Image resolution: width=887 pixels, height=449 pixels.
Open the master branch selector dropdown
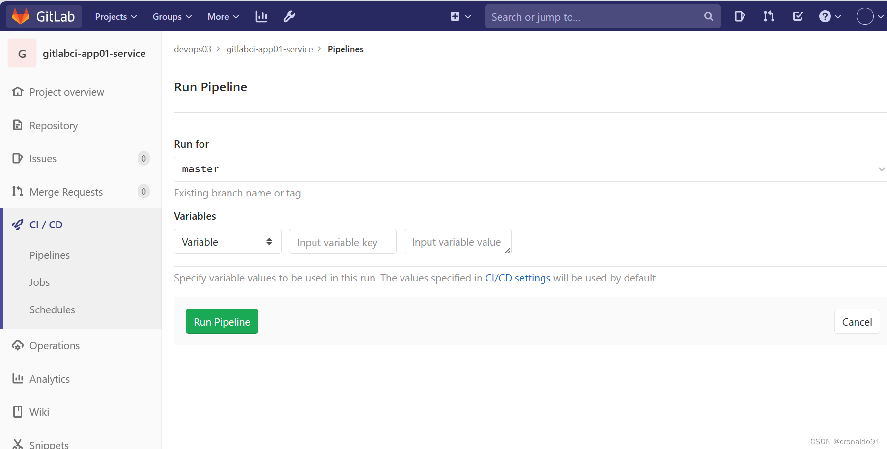530,169
